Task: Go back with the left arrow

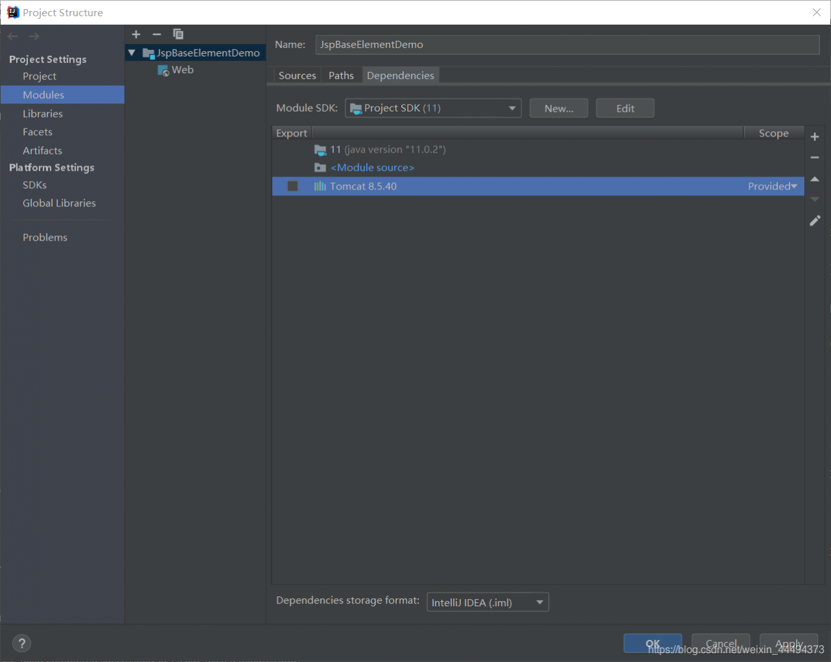Action: tap(12, 36)
